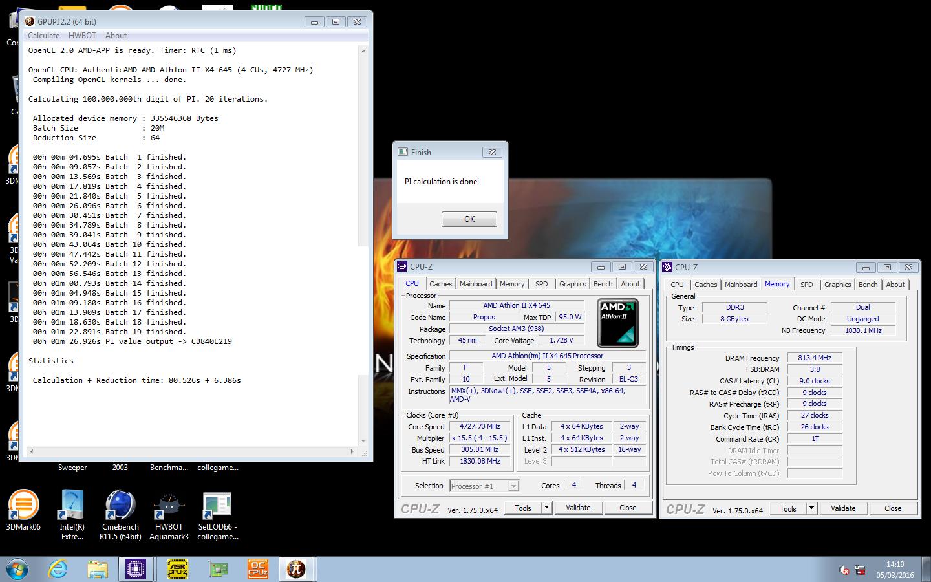Click Validate in CPU-Z Memory window

pos(843,508)
